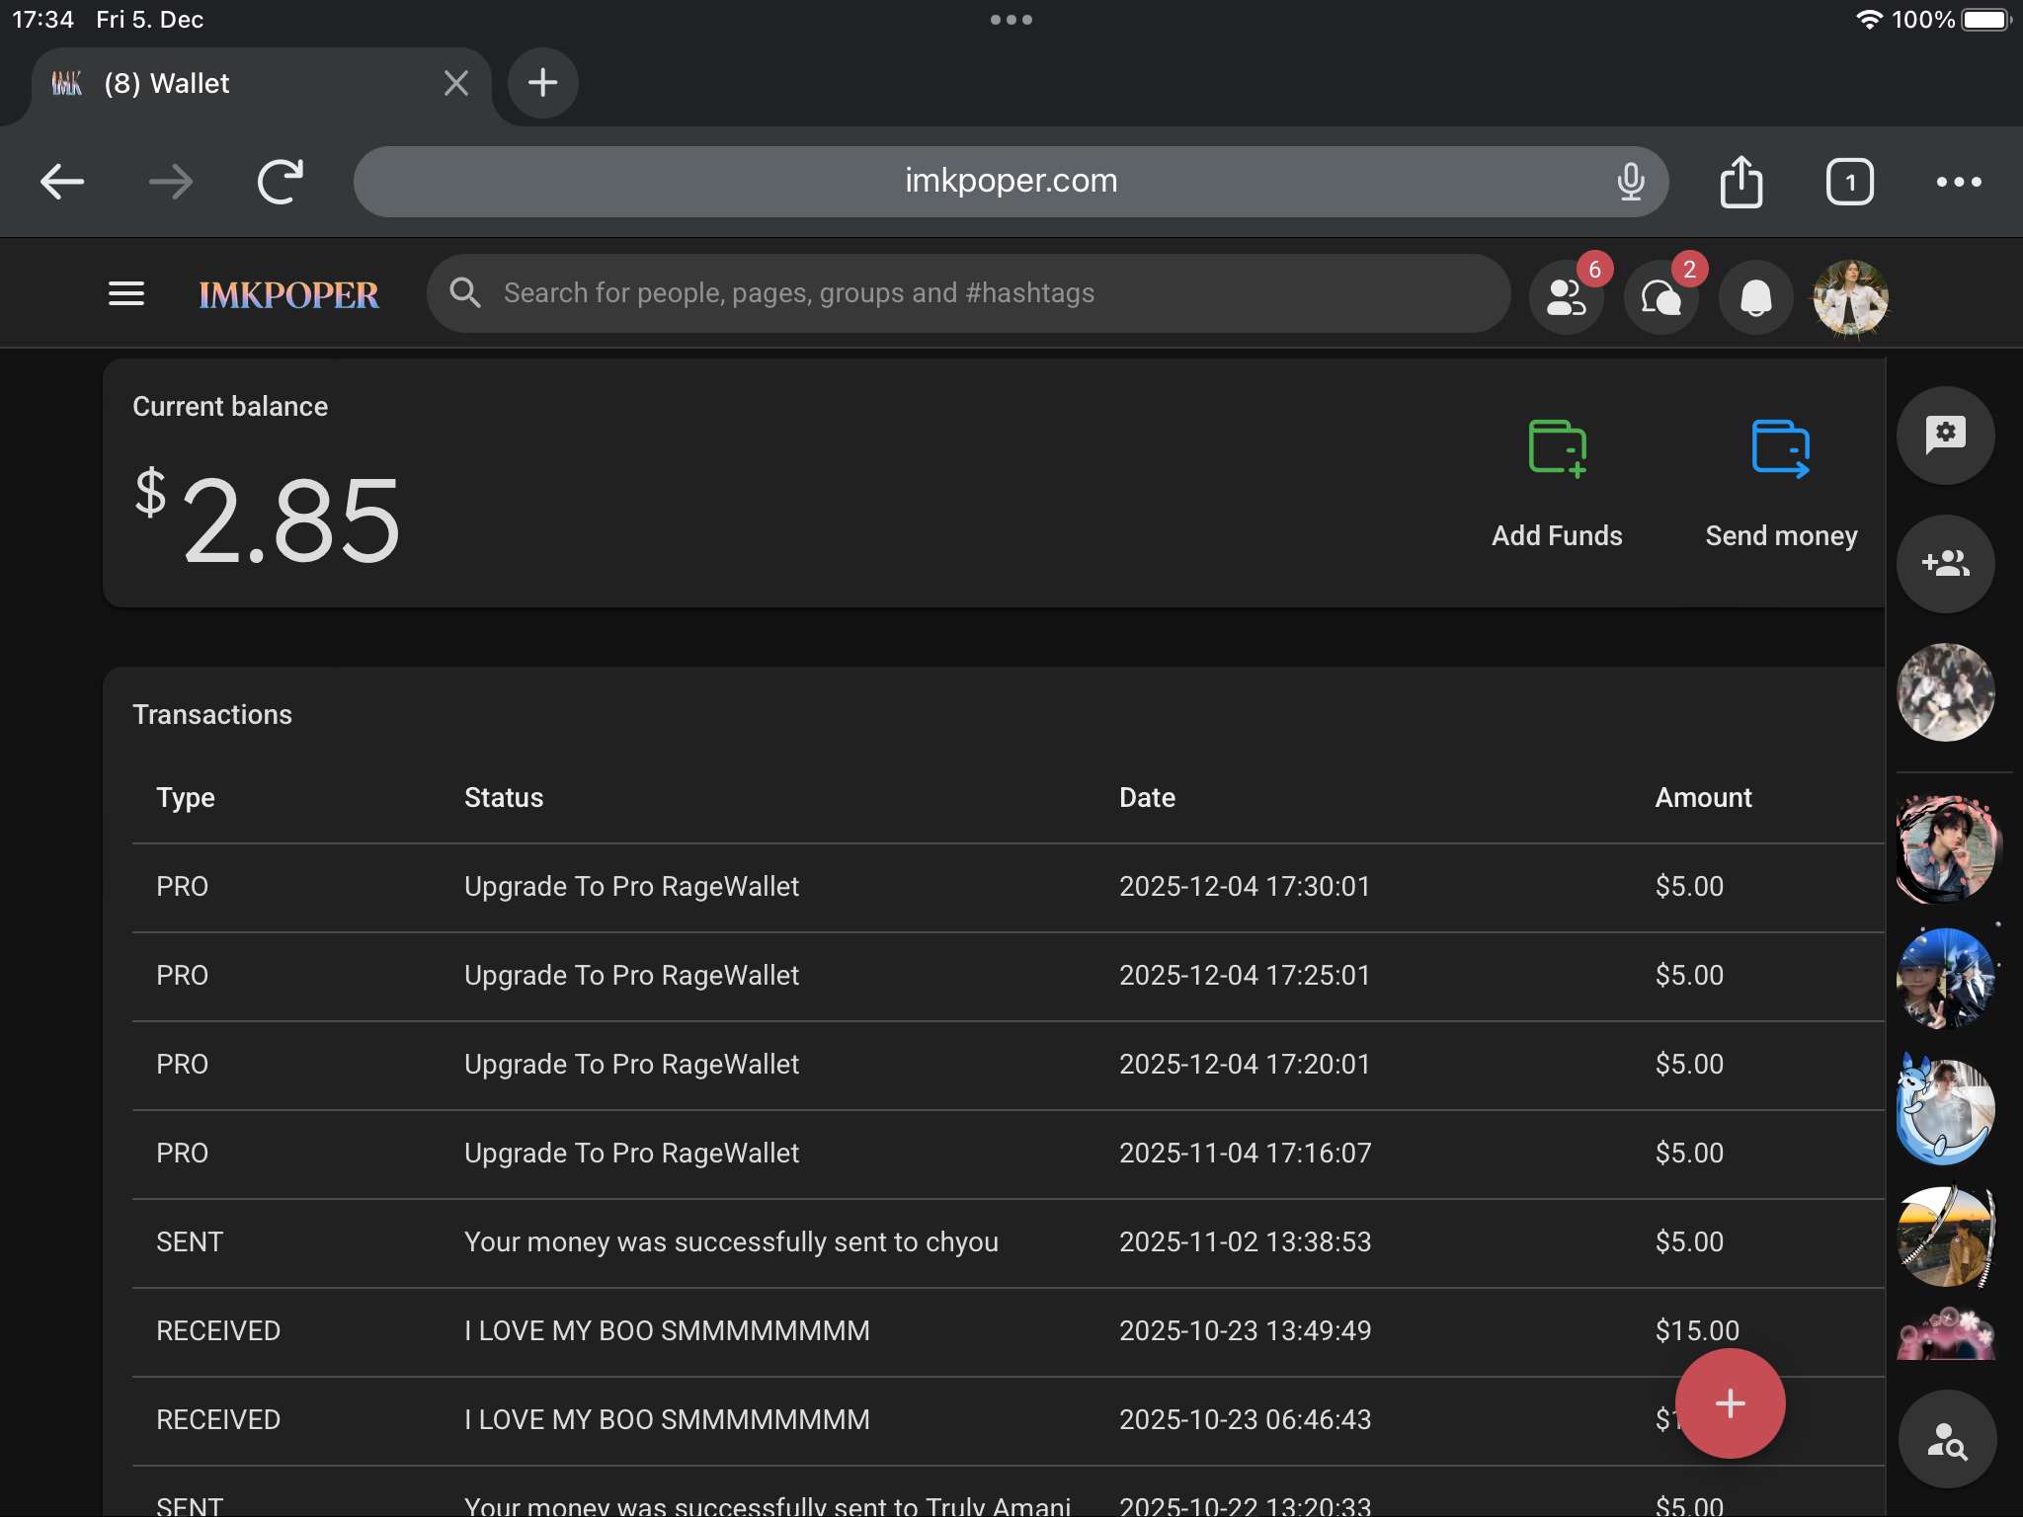
Task: Open friend requests with badge 6
Action: point(1567,297)
